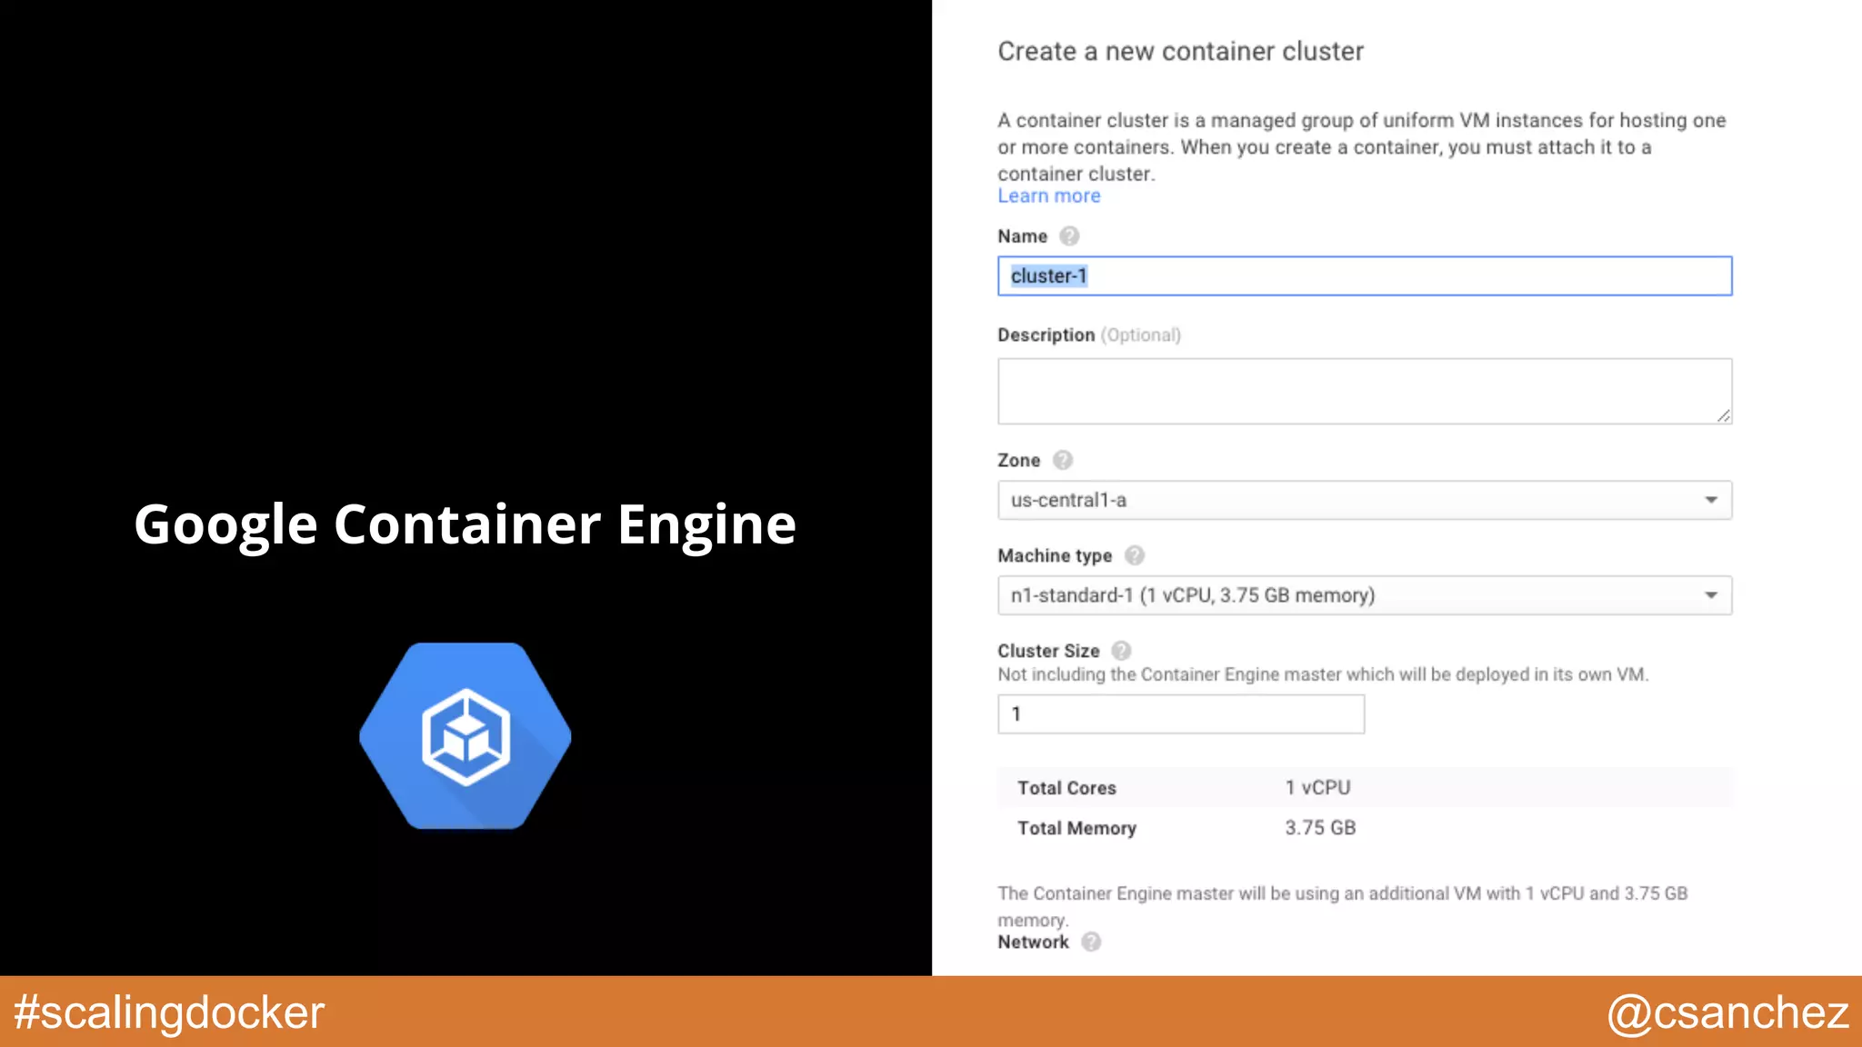1862x1047 pixels.
Task: Click the @csanchez handle text
Action: coord(1728,1012)
